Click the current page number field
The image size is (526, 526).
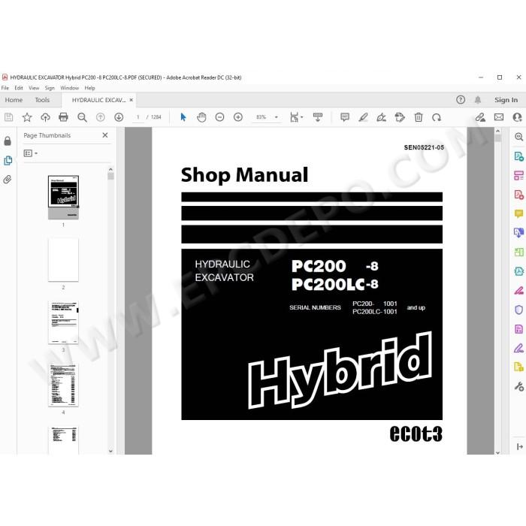coord(138,117)
